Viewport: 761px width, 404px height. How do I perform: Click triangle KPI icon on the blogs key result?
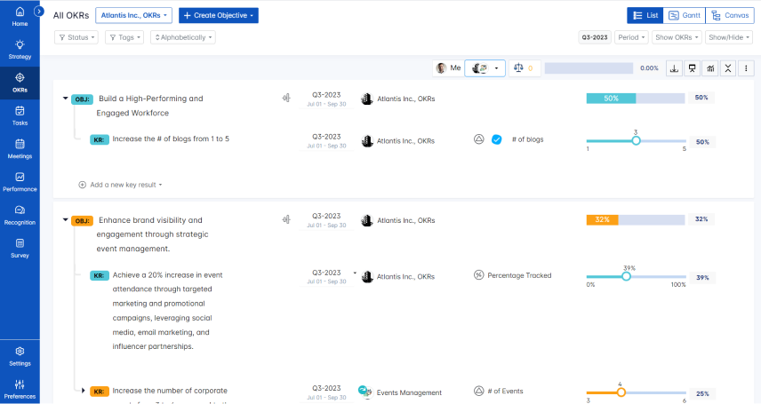(478, 139)
